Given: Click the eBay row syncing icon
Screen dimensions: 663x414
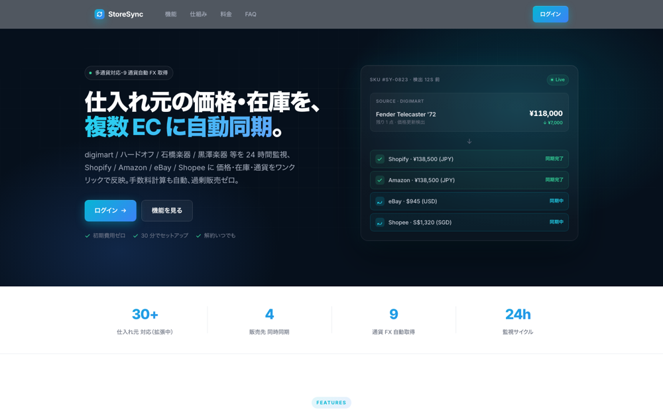Looking at the screenshot, I should (x=380, y=201).
